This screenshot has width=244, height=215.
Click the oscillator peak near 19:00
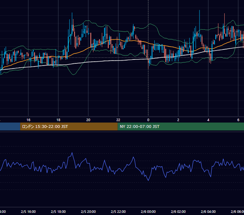click(x=72, y=153)
